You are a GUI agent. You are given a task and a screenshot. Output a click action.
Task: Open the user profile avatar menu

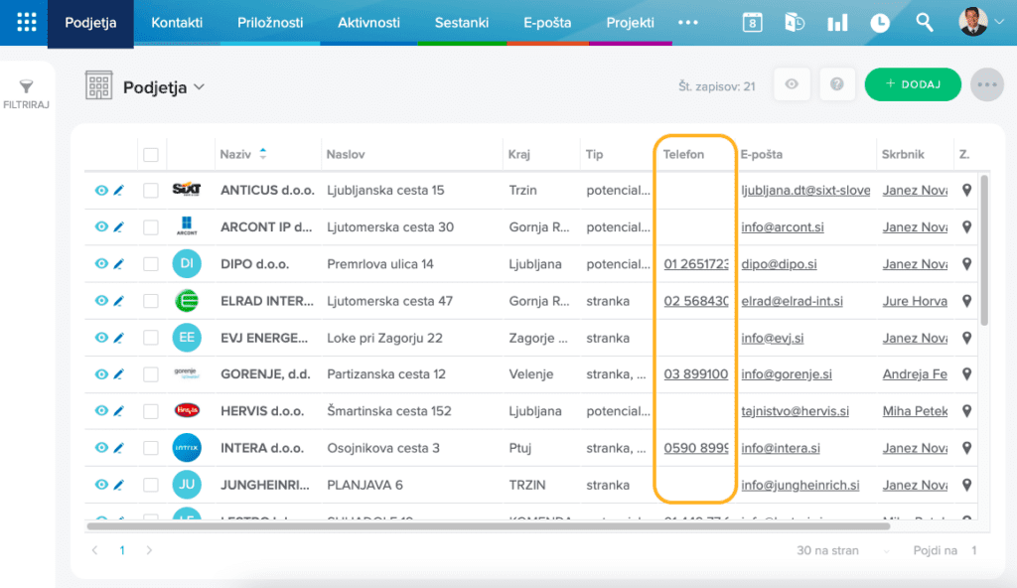click(x=979, y=22)
